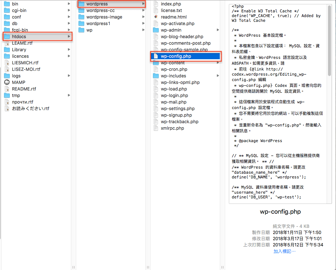
Task: Click the wp-config.php code preview area
Action: click(279, 104)
